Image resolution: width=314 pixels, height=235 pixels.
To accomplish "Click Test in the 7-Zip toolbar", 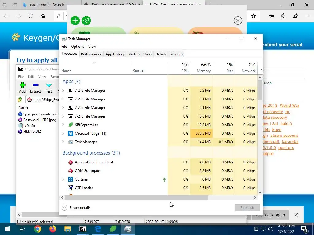I will [49, 88].
